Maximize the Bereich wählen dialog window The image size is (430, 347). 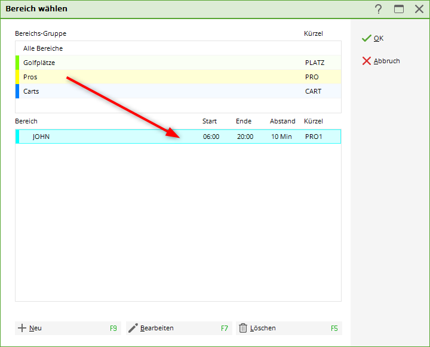tap(398, 9)
